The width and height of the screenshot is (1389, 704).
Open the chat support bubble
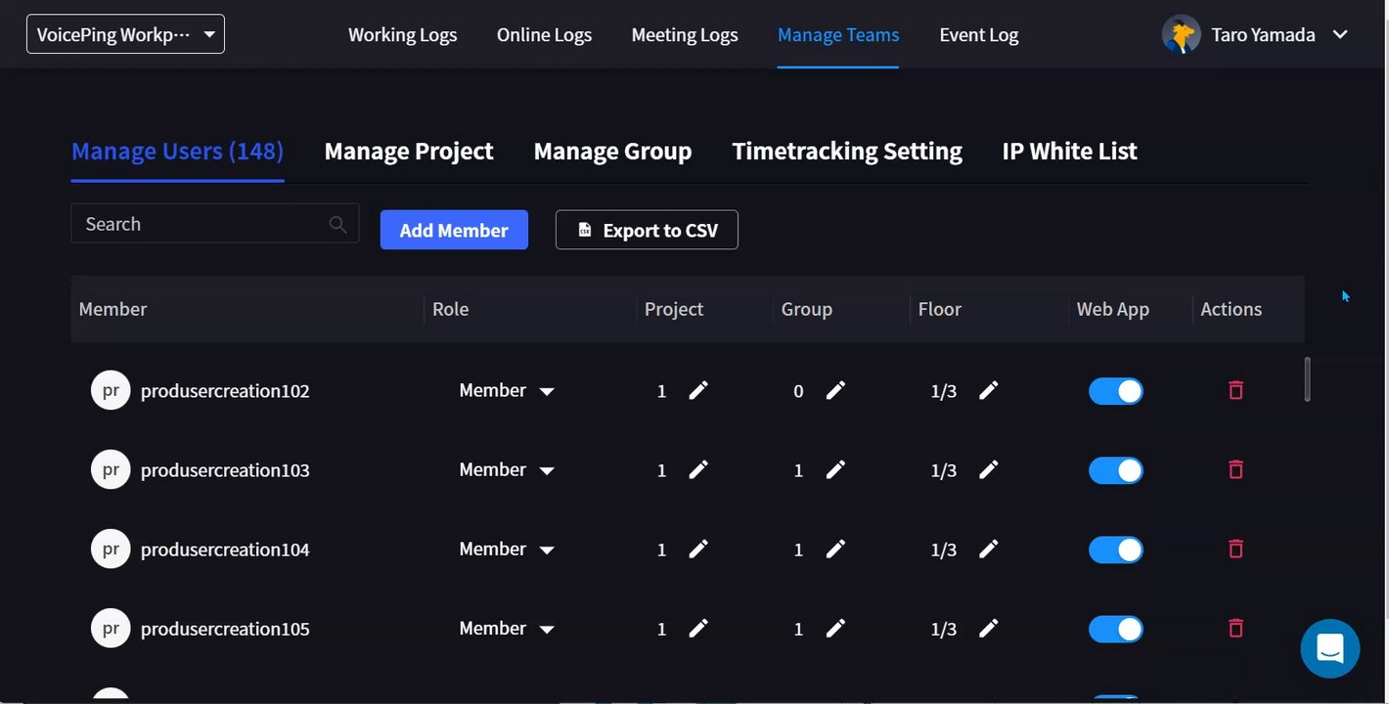(x=1329, y=648)
